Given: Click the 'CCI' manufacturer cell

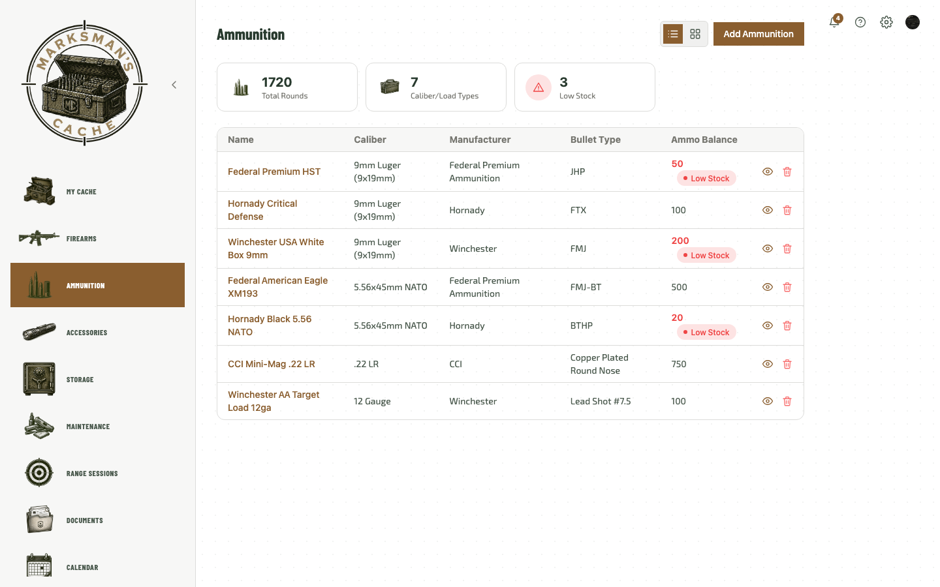Looking at the screenshot, I should tap(456, 364).
